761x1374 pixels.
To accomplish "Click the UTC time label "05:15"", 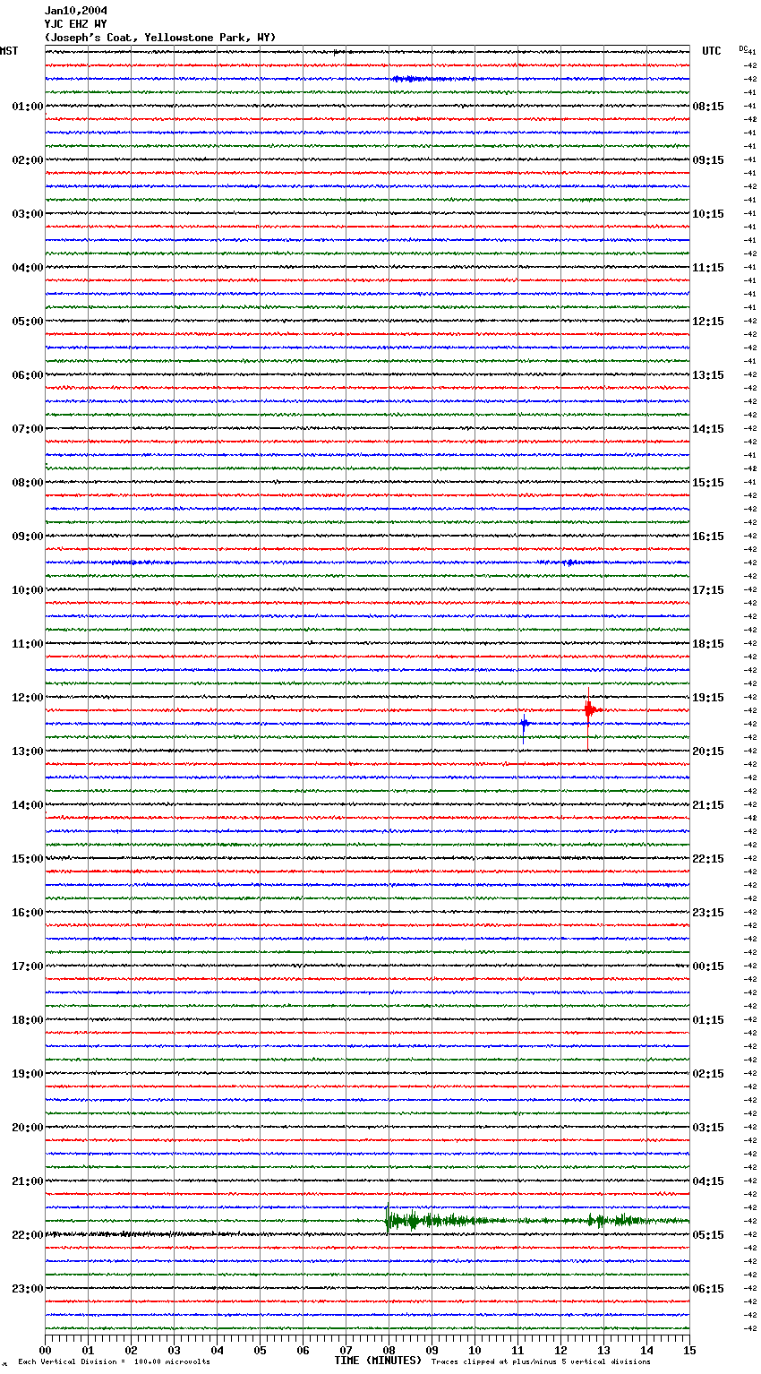I will (x=708, y=1235).
